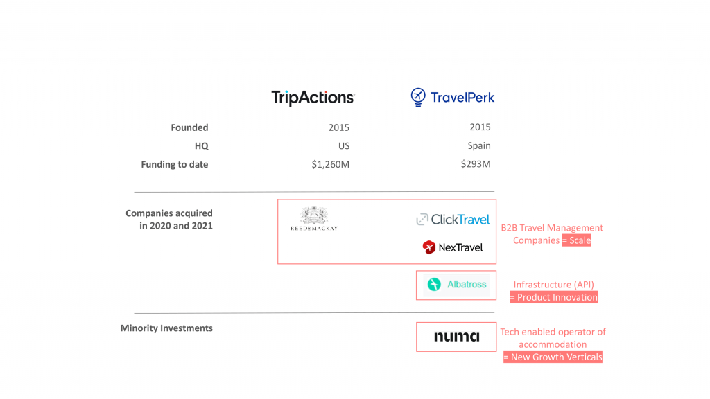This screenshot has height=399, width=710.
Task: Click the $293M funding value
Action: [475, 165]
